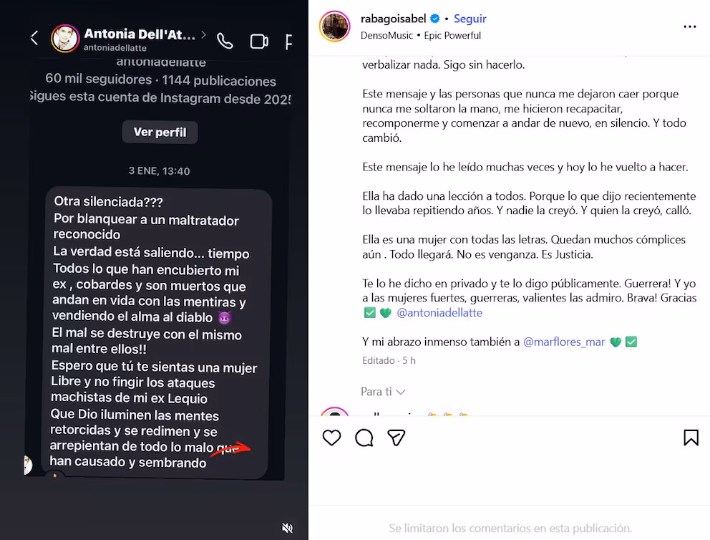Share the post via paper plane icon
Image resolution: width=710 pixels, height=540 pixels.
pyautogui.click(x=397, y=438)
